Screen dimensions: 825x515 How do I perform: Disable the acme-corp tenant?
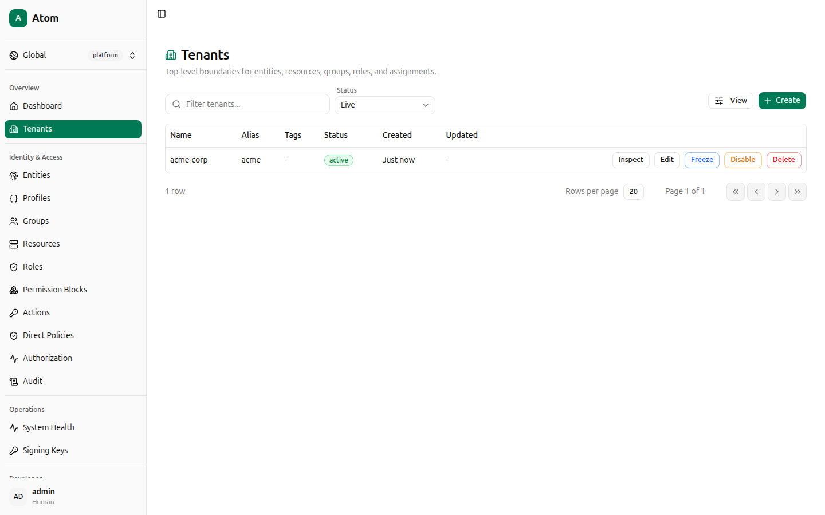pyautogui.click(x=742, y=160)
